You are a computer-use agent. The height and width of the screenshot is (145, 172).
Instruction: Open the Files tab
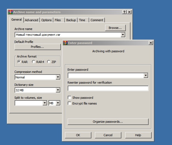pyautogui.click(x=59, y=20)
